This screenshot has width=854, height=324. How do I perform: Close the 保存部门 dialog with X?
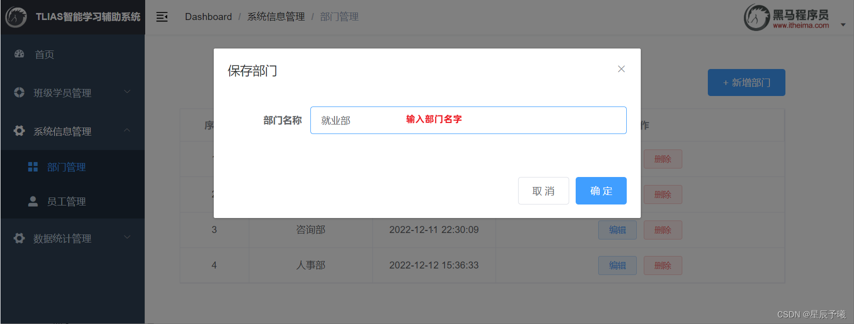[x=621, y=69]
